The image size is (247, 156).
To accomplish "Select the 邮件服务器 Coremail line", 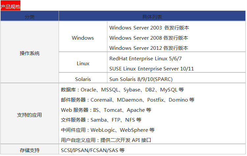I will [127, 100].
